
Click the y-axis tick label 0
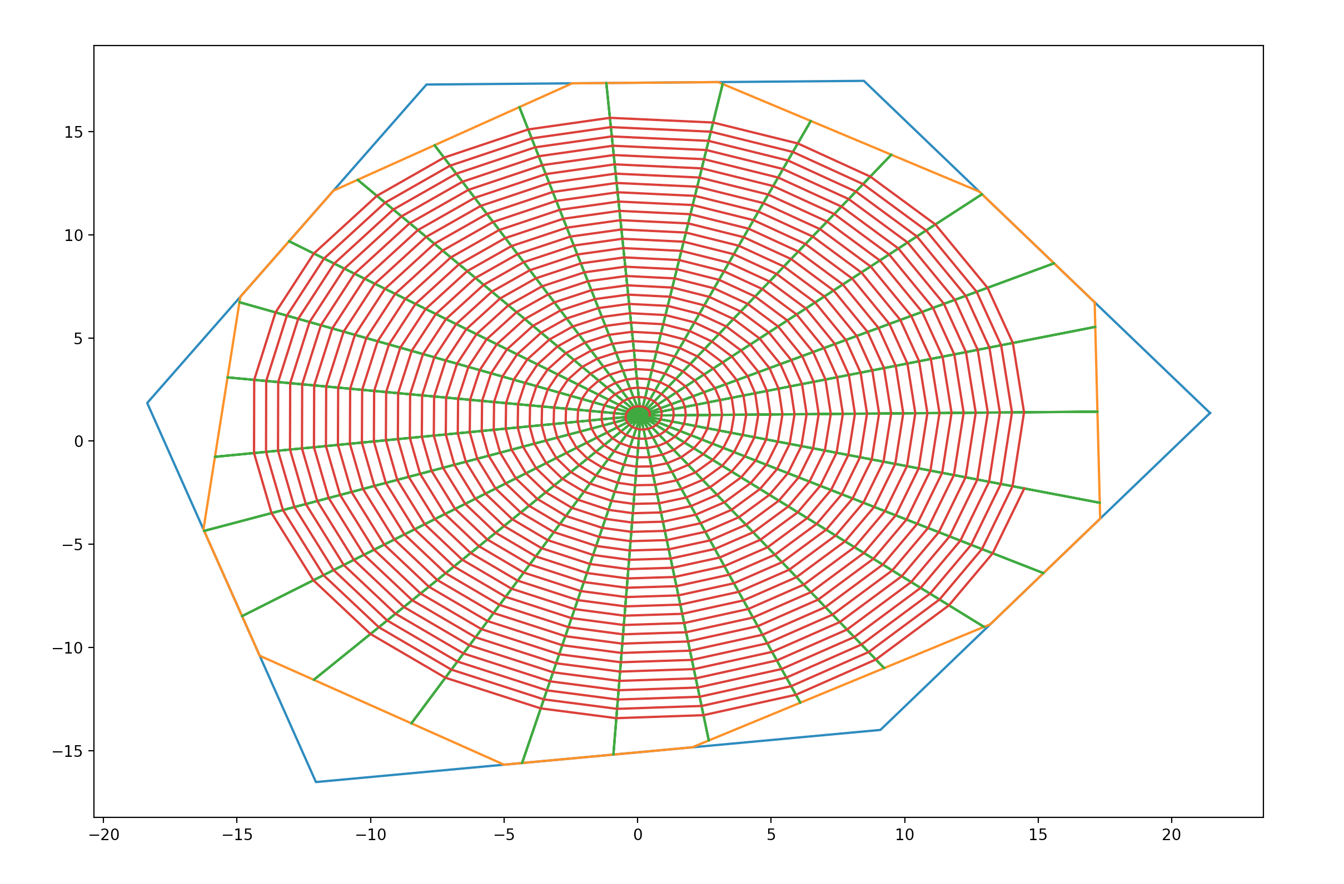point(78,441)
